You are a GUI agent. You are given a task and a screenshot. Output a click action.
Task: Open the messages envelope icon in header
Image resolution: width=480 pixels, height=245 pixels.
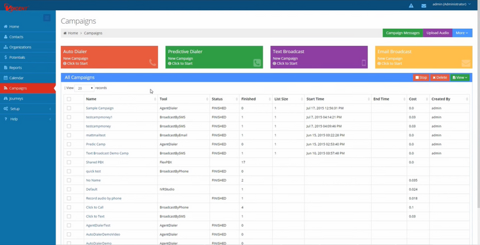pos(424,6)
